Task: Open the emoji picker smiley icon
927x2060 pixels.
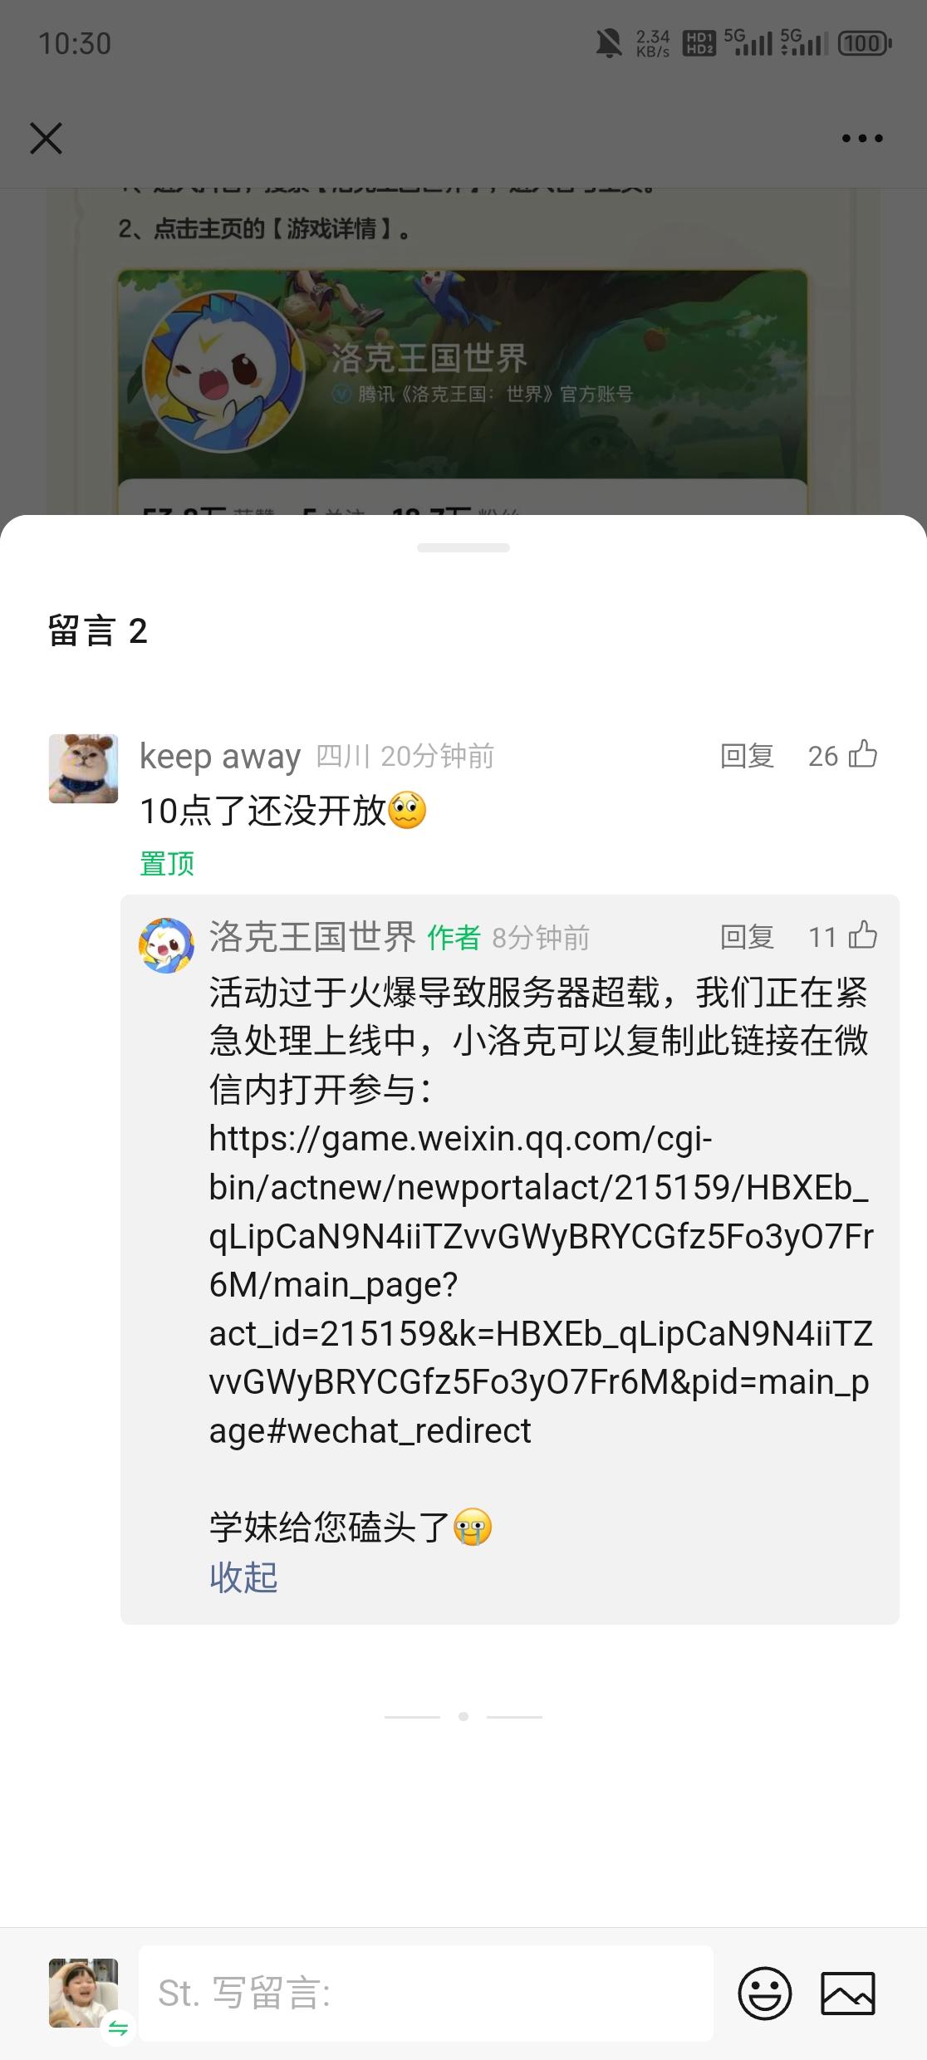Action: 764,1992
